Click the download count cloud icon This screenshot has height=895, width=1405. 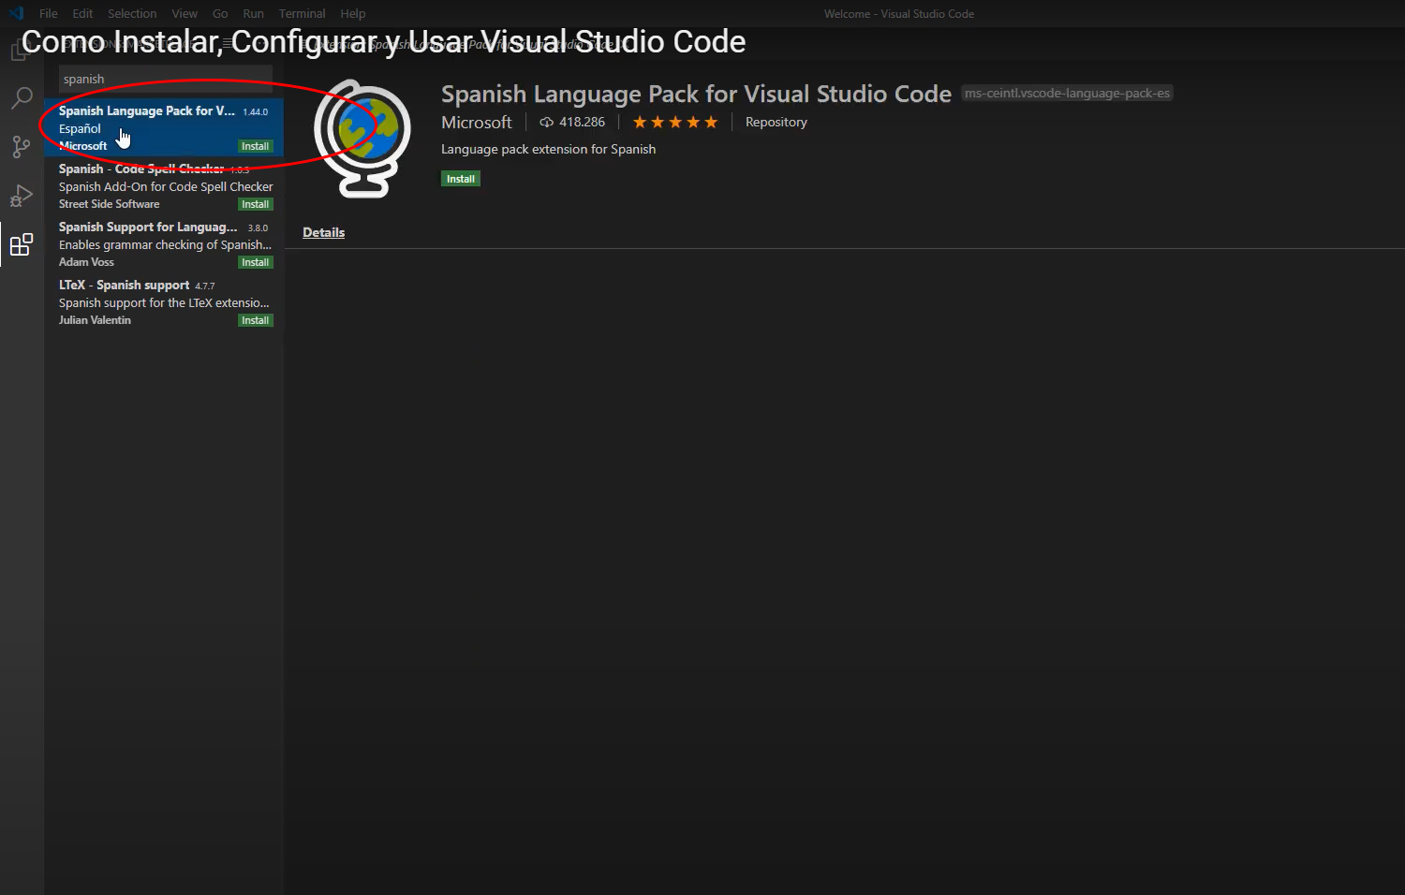point(546,123)
